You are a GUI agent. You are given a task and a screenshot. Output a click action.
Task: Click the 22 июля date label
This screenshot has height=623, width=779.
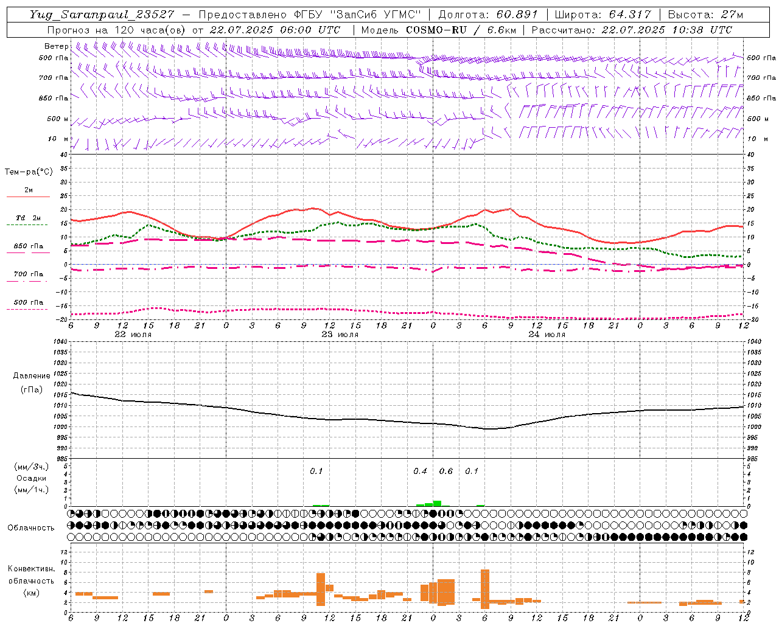pos(133,335)
